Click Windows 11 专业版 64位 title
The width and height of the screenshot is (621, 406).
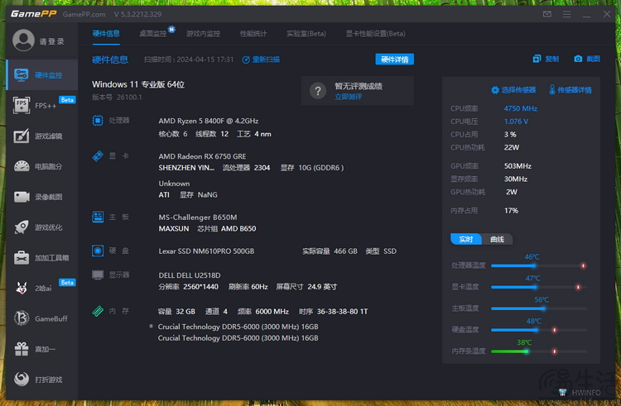138,84
